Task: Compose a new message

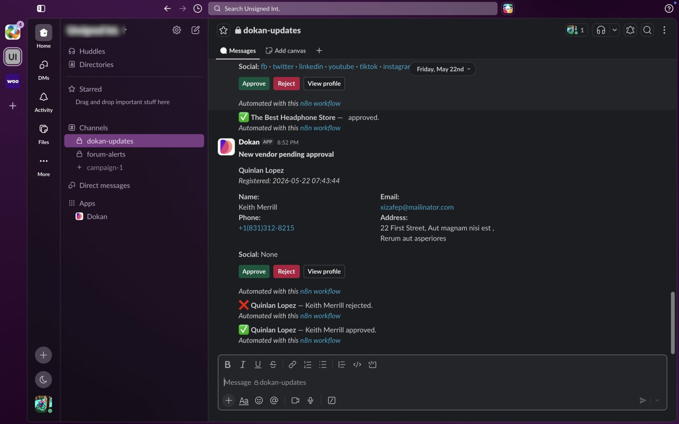Action: click(x=196, y=30)
